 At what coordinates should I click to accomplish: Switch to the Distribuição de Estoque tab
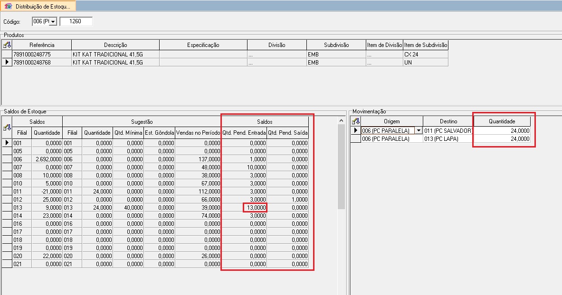coord(38,6)
